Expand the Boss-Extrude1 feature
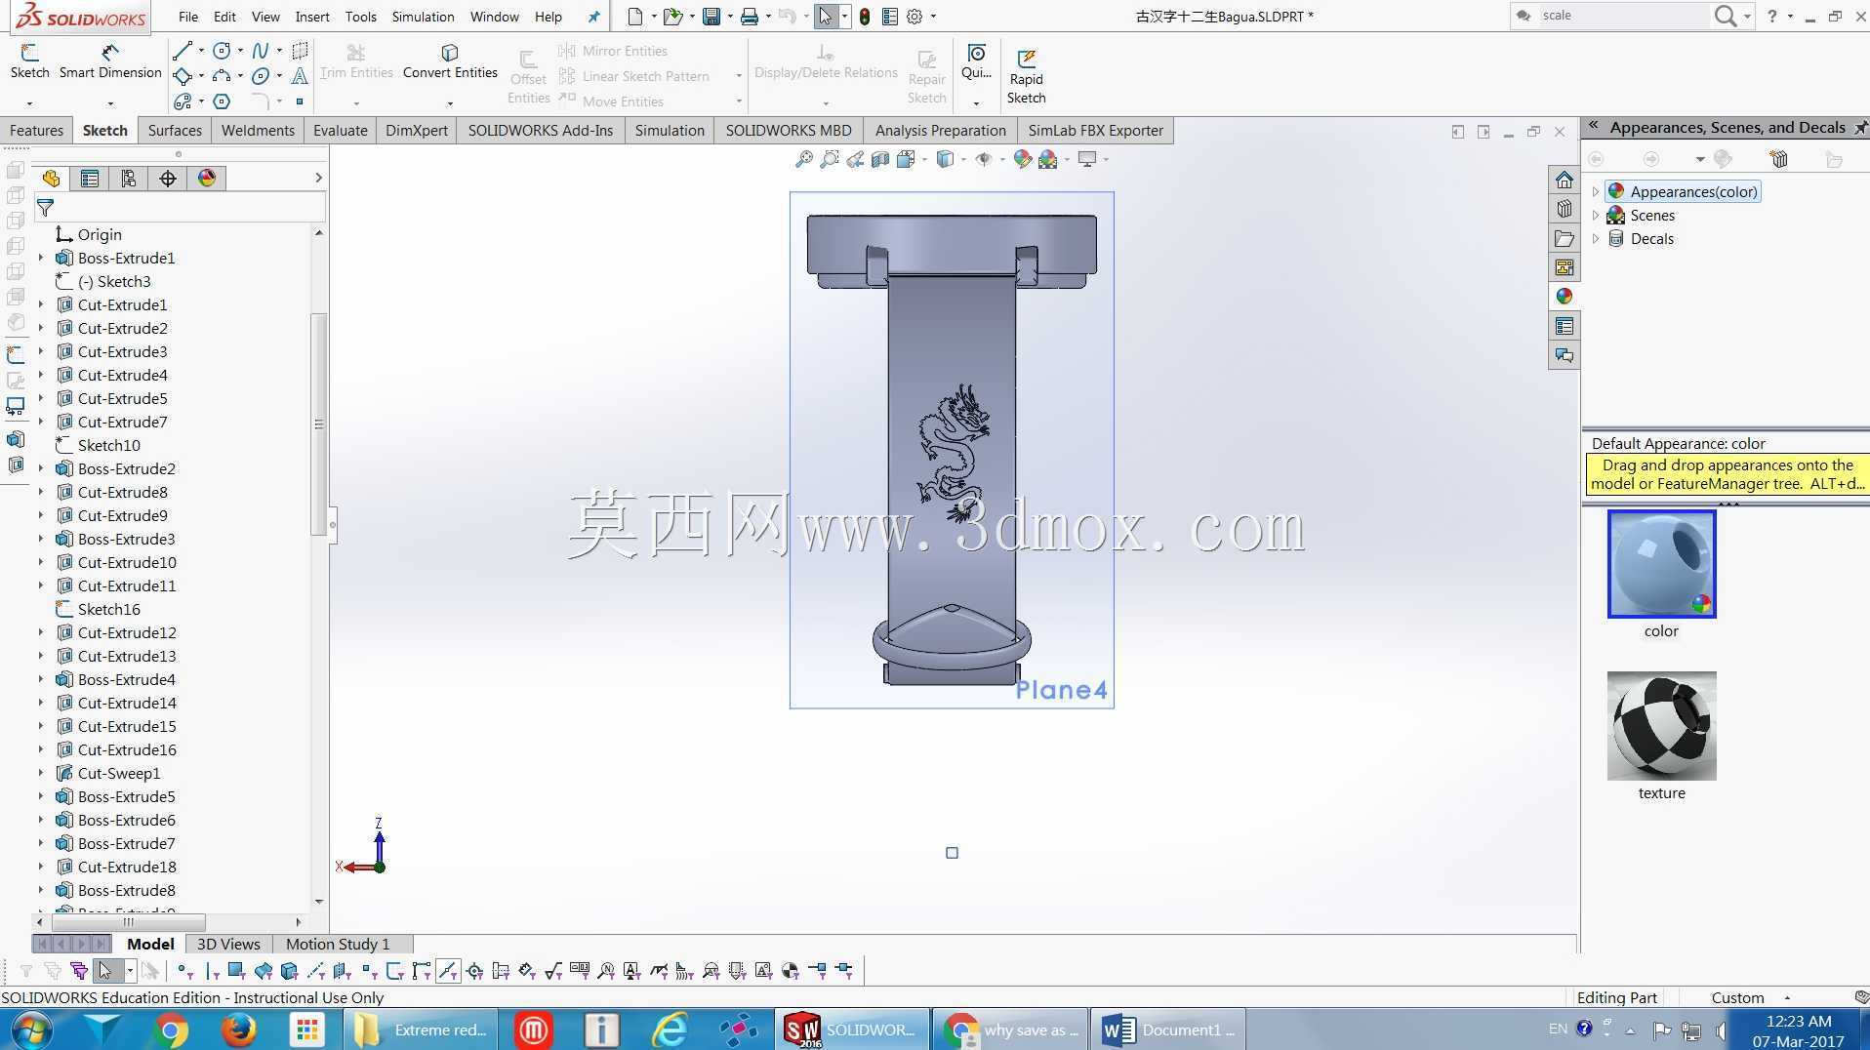Screen dimensions: 1870x1050 pos(41,258)
